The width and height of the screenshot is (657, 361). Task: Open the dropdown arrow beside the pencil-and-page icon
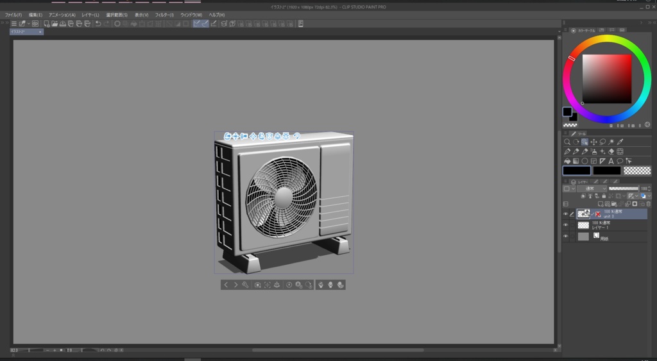[x=28, y=24]
